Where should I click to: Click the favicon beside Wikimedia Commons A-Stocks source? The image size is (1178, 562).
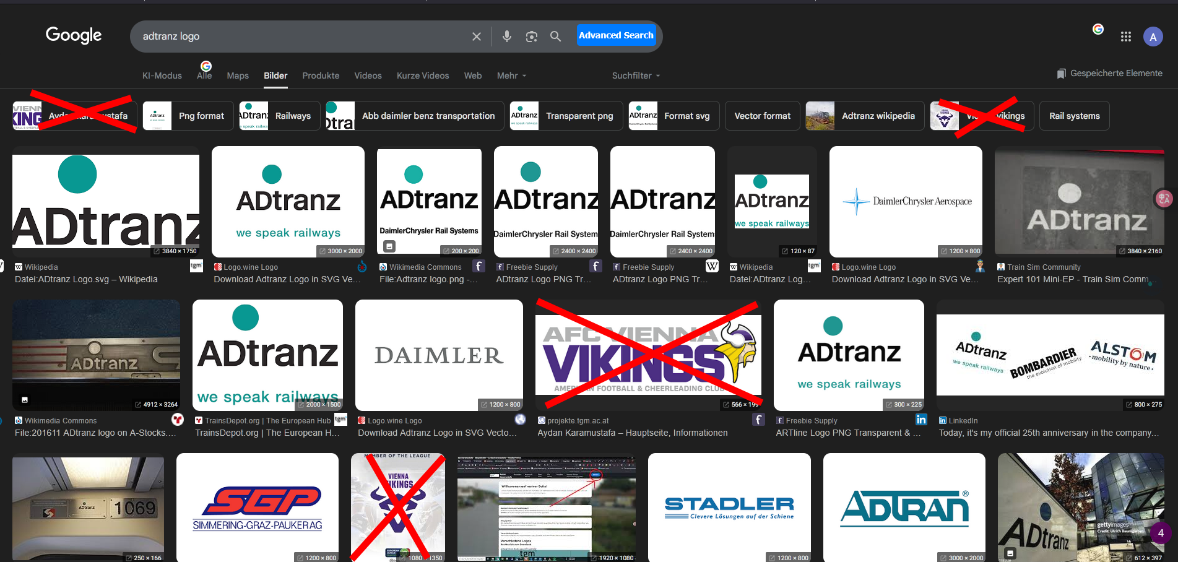pos(19,420)
